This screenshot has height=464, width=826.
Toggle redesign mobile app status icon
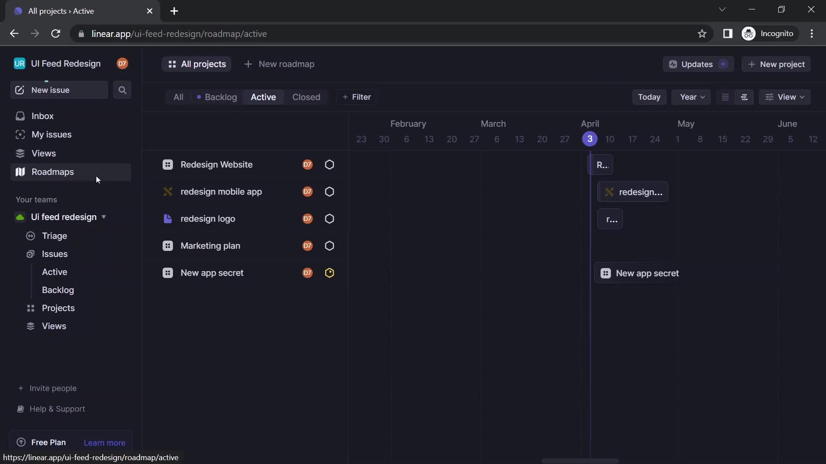coord(329,191)
